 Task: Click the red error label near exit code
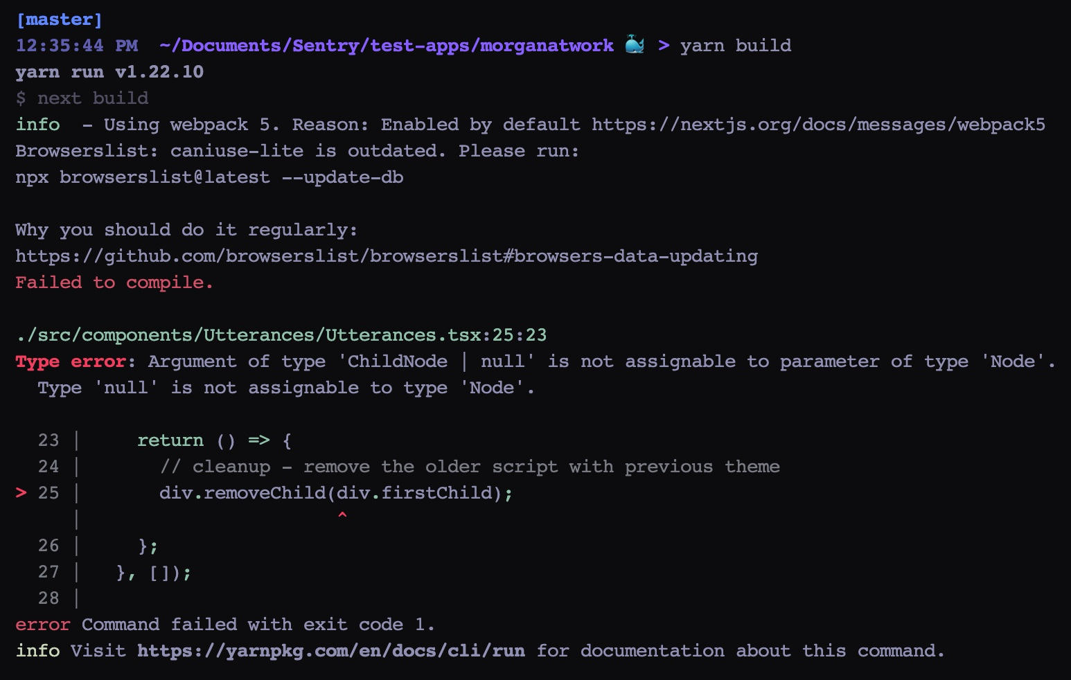point(42,625)
